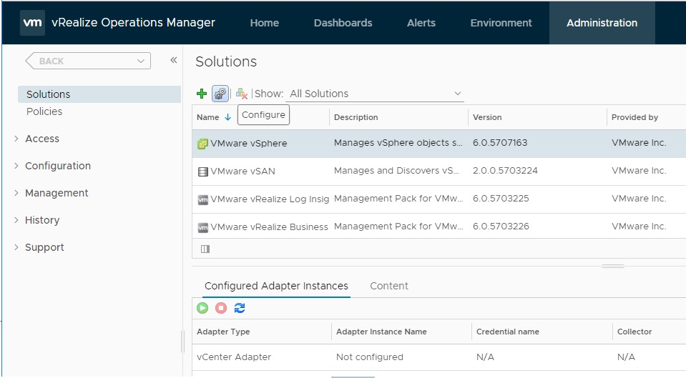Collapse the left navigation panel
Image resolution: width=686 pixels, height=378 pixels.
click(174, 60)
